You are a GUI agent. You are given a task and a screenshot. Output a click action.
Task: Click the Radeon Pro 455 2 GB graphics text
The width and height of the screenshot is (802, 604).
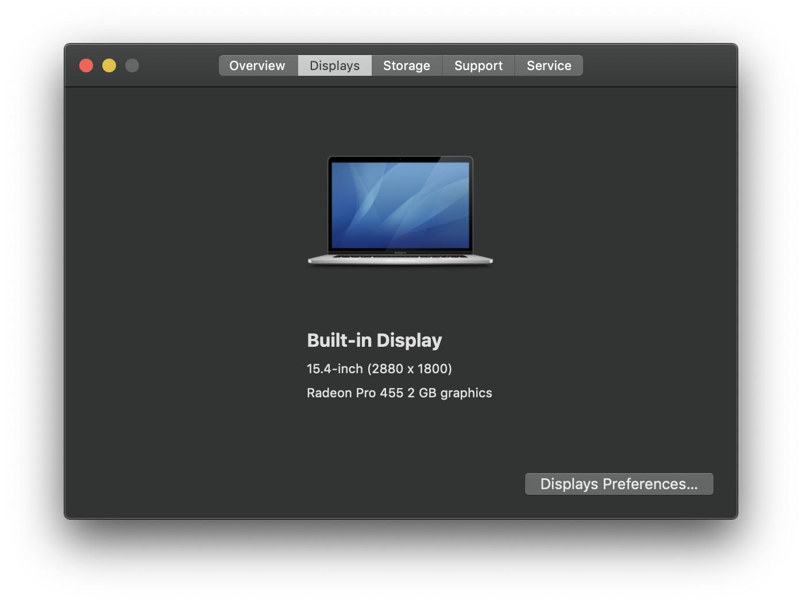coord(399,393)
